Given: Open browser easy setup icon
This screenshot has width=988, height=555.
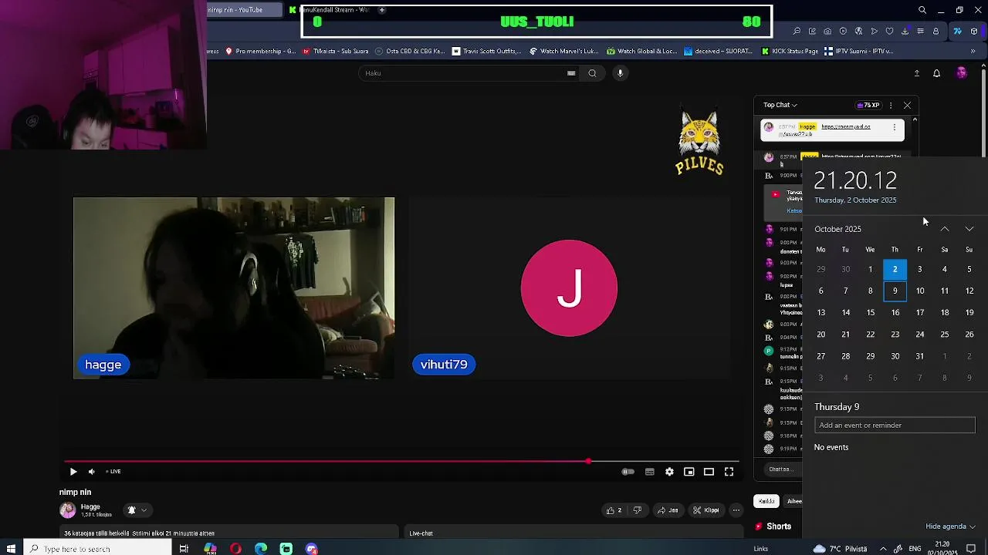Looking at the screenshot, I should pyautogui.click(x=920, y=31).
